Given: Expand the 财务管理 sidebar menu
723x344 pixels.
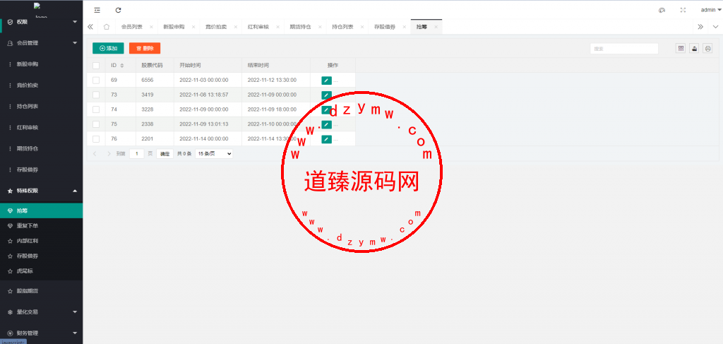Looking at the screenshot, I should pyautogui.click(x=42, y=333).
